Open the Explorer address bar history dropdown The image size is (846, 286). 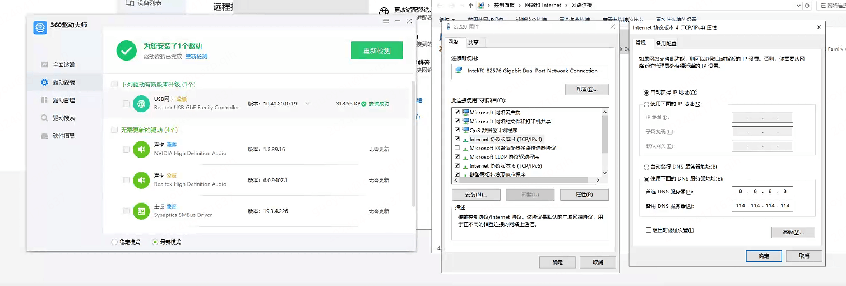[798, 5]
